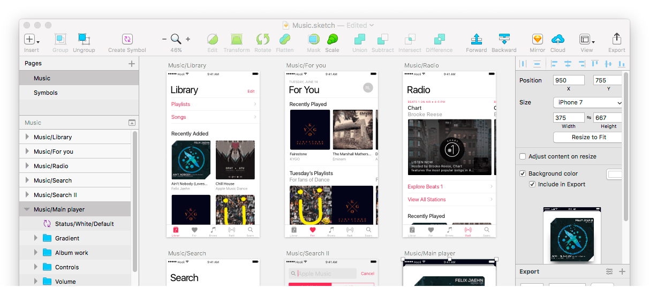649x287 pixels.
Task: Zoom in with the plus button
Action: (188, 39)
